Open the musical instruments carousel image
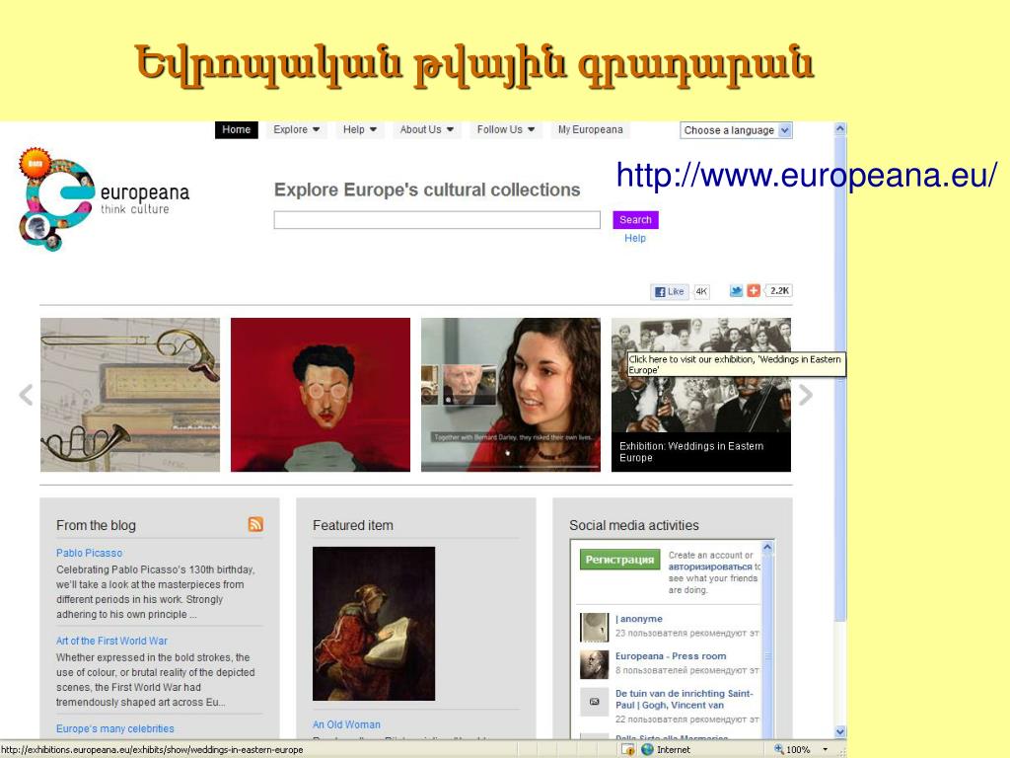The height and width of the screenshot is (758, 1010). [130, 395]
